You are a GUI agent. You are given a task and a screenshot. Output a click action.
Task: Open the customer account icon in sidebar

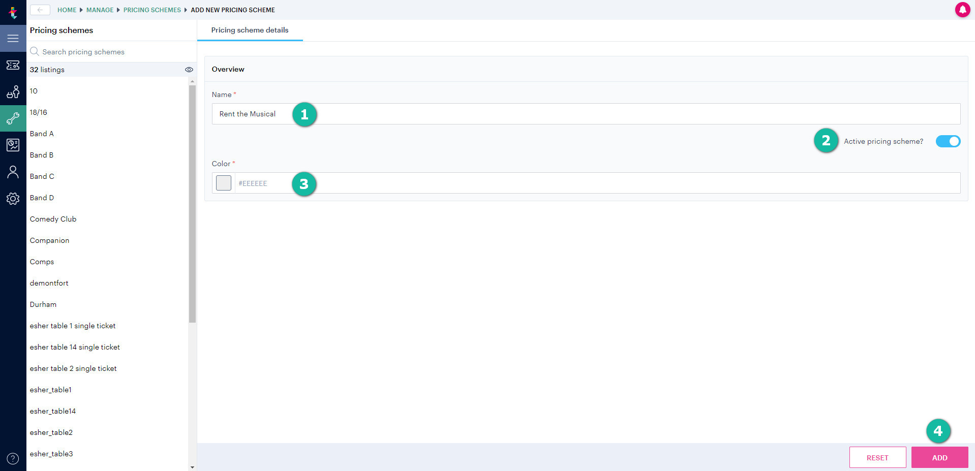click(x=13, y=172)
